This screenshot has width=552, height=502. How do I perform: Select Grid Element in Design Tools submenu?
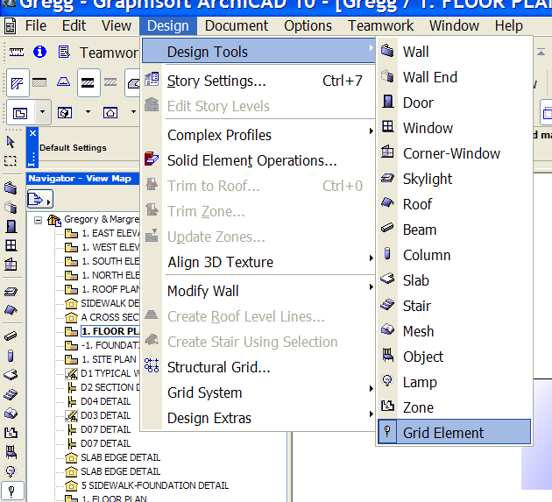pyautogui.click(x=454, y=432)
